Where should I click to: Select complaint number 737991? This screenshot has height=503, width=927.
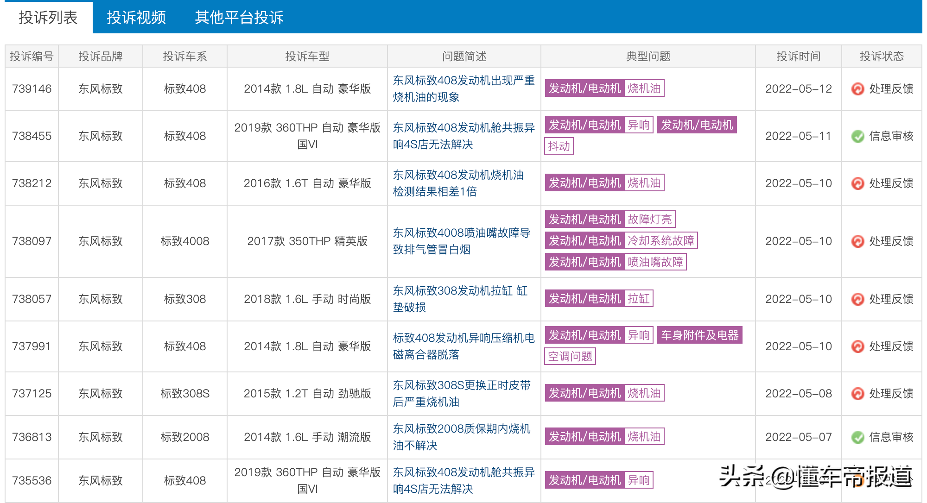[32, 346]
